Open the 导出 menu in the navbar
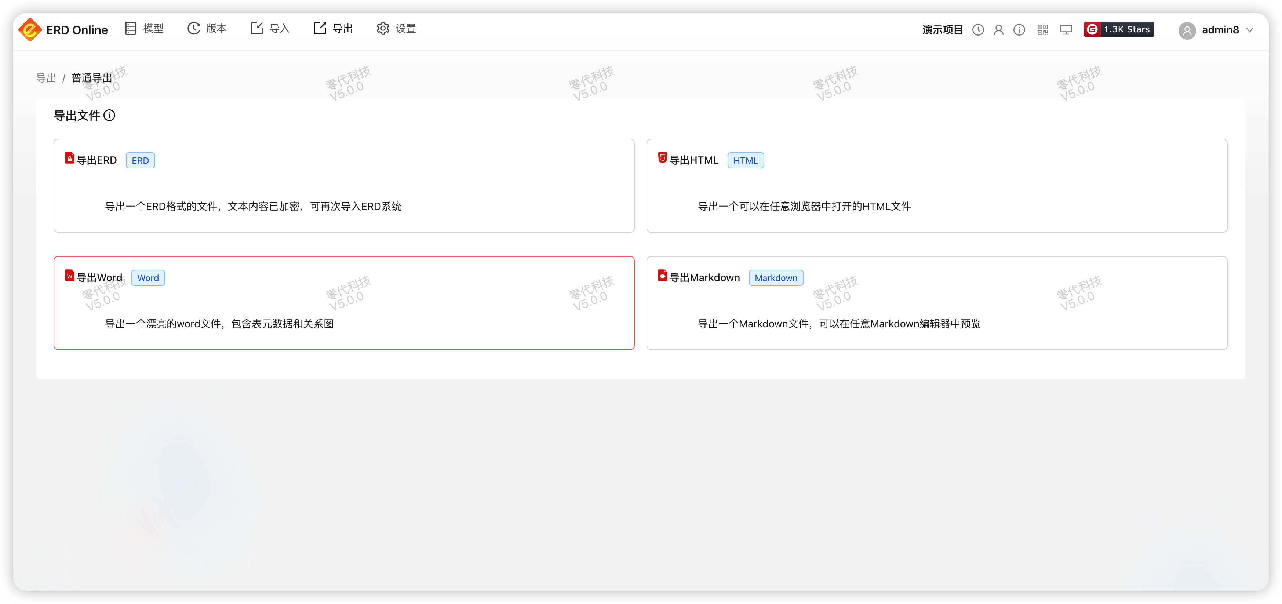This screenshot has width=1282, height=604. [333, 28]
